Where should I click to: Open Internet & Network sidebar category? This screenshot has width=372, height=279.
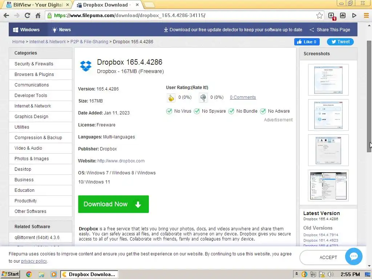point(41,106)
